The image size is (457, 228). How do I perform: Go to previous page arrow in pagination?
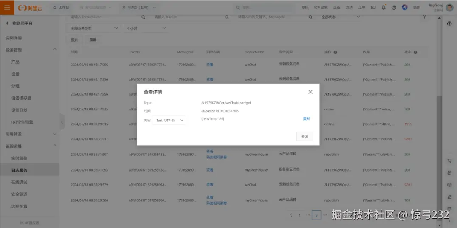(x=291, y=215)
